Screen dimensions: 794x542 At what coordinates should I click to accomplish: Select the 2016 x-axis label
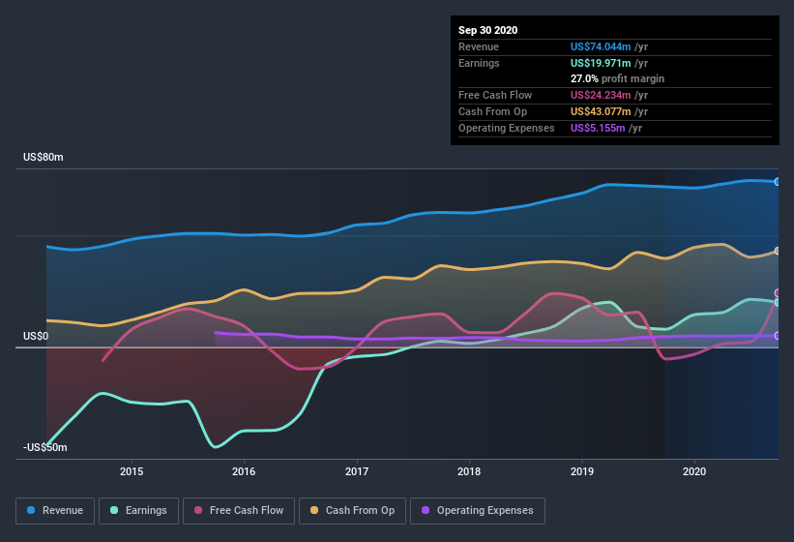[x=244, y=471]
